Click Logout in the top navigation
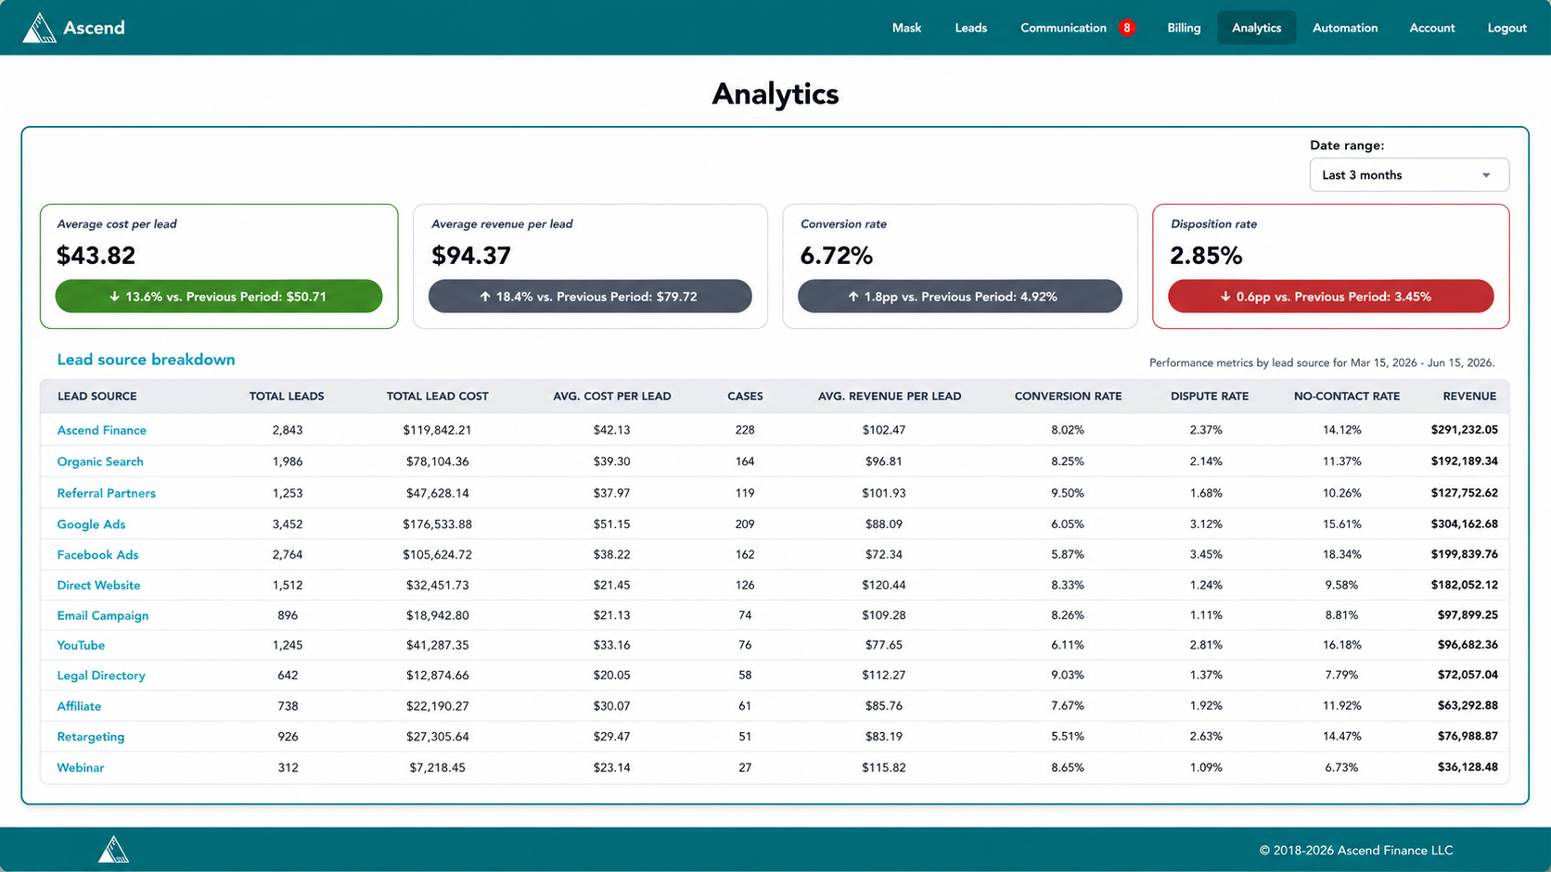The height and width of the screenshot is (872, 1551). (1506, 28)
